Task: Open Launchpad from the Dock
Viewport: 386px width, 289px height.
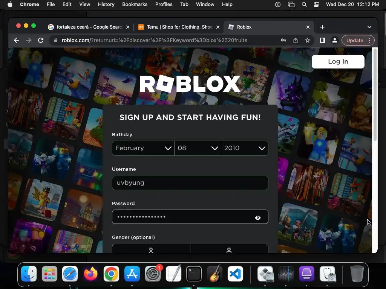Action: pos(49,274)
